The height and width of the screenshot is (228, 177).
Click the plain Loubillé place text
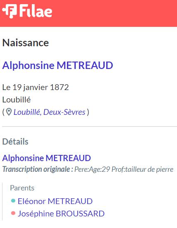(x=17, y=100)
